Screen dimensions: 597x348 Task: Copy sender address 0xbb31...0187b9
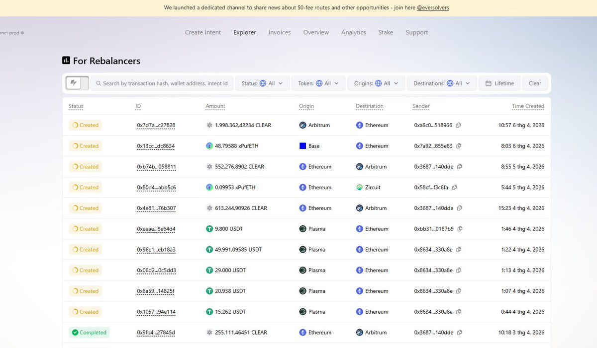pyautogui.click(x=460, y=229)
